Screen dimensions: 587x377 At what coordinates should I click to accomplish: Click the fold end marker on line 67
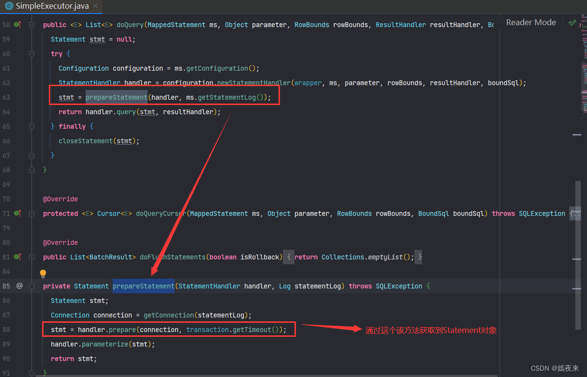(31, 155)
